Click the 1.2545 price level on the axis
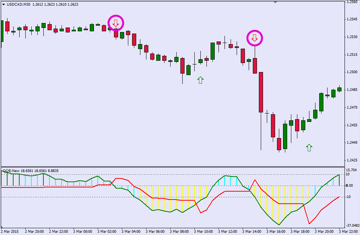This screenshot has height=235, width=360. tap(352, 19)
